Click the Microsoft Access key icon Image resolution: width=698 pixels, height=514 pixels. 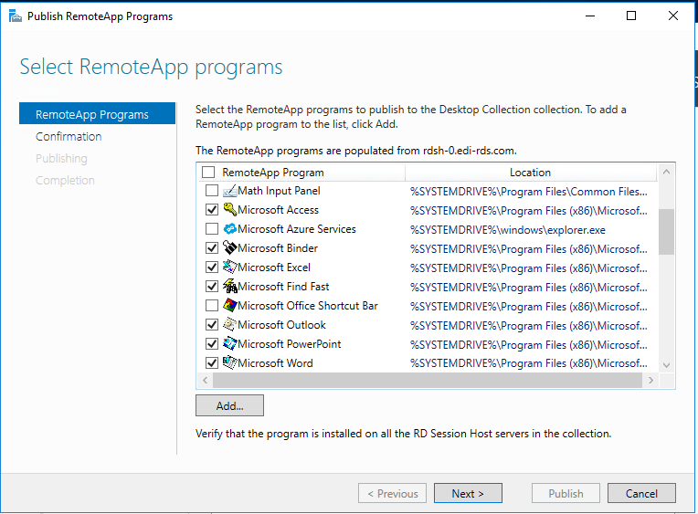point(229,210)
